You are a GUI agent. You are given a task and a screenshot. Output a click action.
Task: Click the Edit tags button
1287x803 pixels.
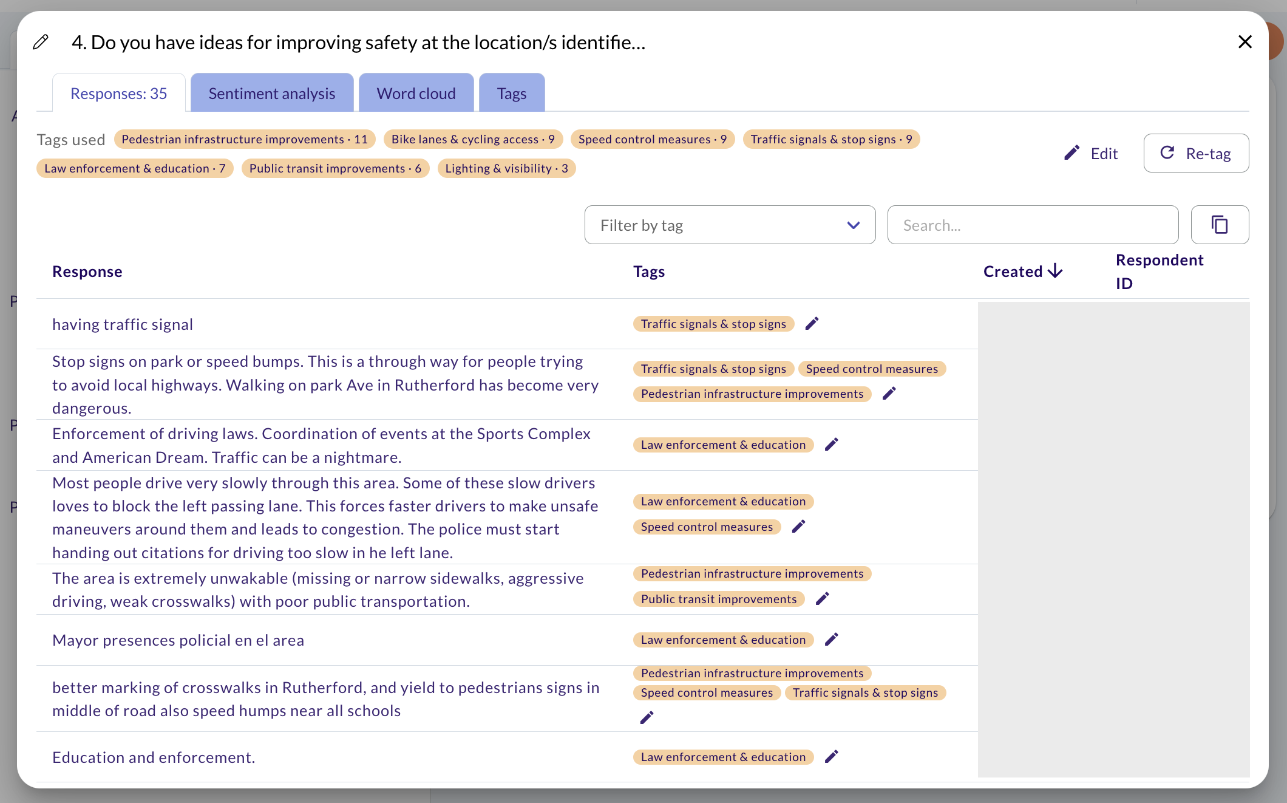pyautogui.click(x=1091, y=153)
